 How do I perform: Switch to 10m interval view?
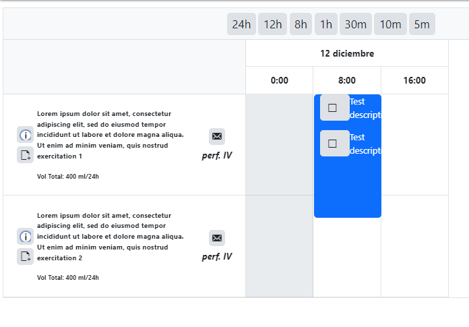[x=390, y=24]
